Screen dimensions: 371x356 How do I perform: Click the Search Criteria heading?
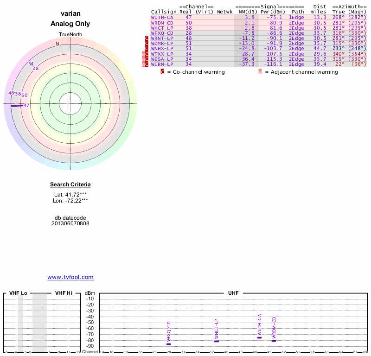[x=70, y=185]
